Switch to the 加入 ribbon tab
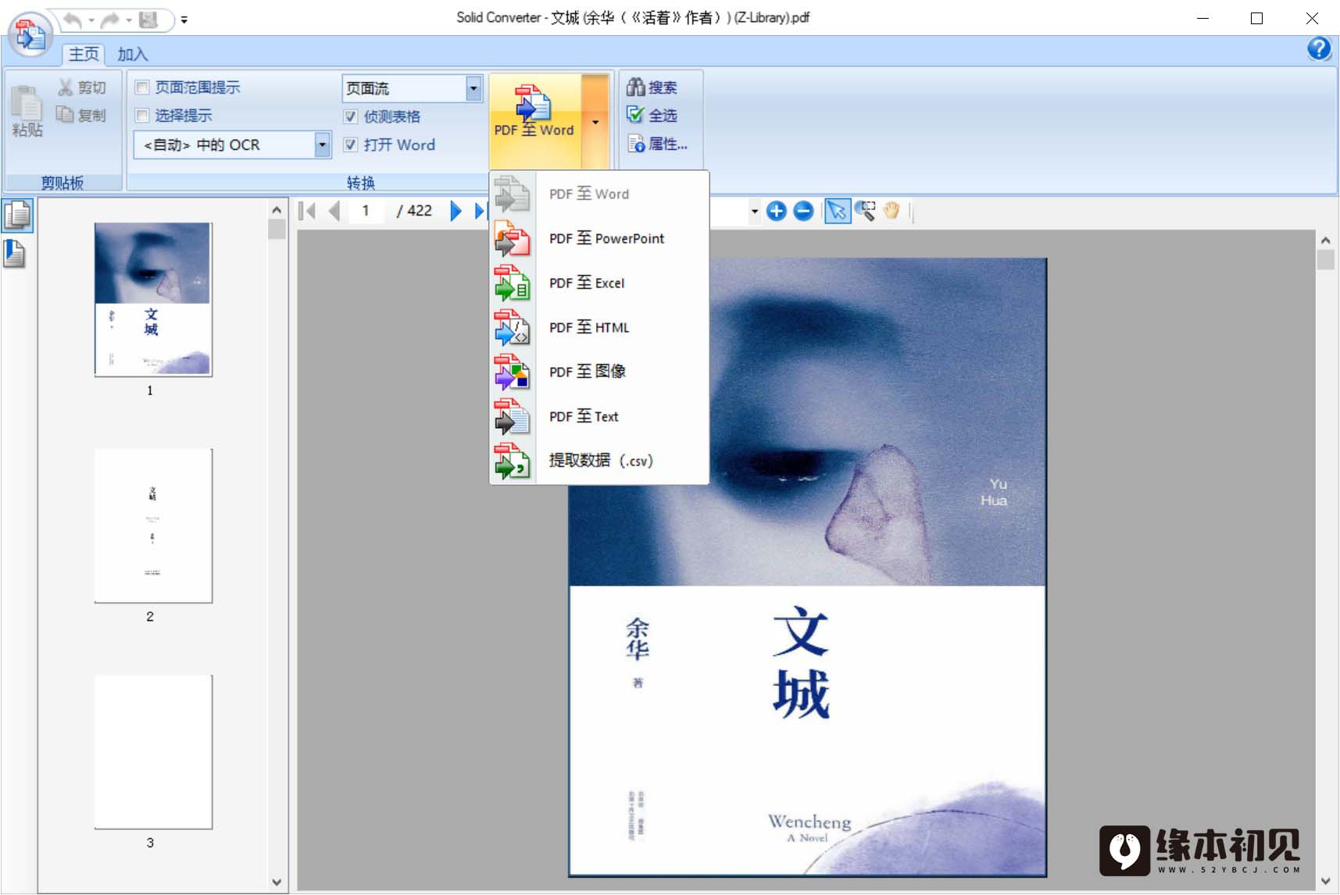 click(133, 54)
